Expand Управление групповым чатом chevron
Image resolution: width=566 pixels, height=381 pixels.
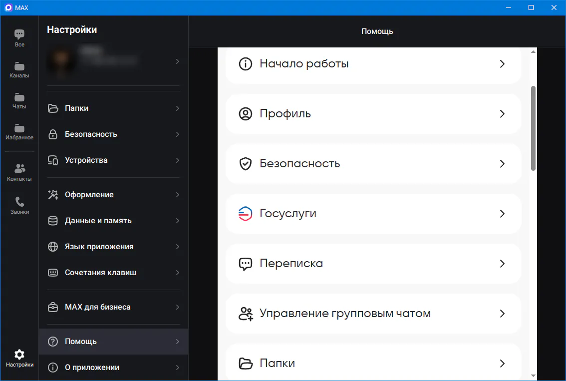tap(502, 314)
